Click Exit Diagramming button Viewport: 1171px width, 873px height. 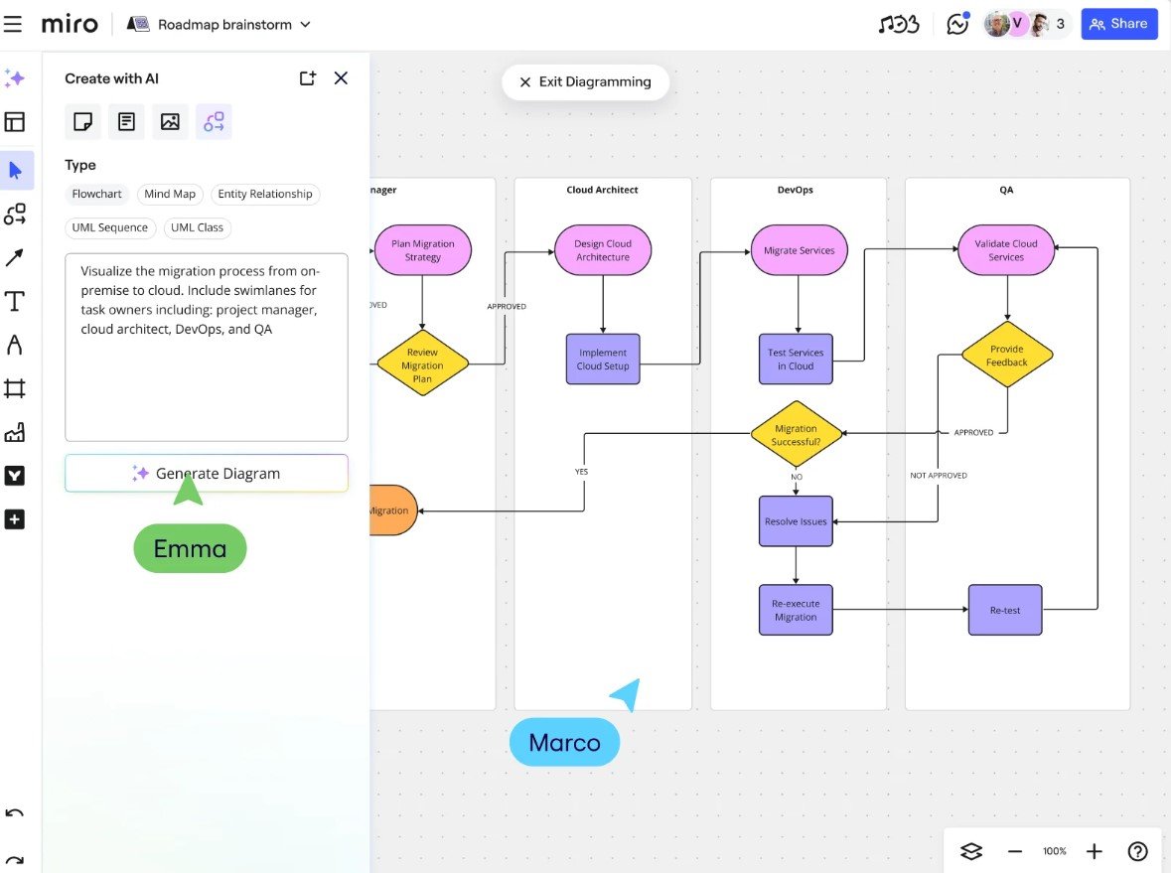(x=586, y=82)
